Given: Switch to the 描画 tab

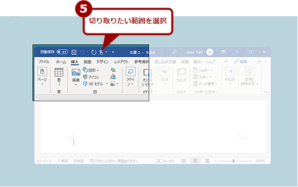Looking at the screenshot, I should 88,62.
